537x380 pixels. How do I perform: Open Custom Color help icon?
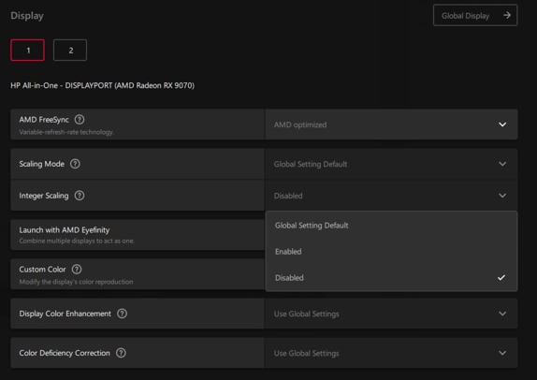pyautogui.click(x=77, y=270)
